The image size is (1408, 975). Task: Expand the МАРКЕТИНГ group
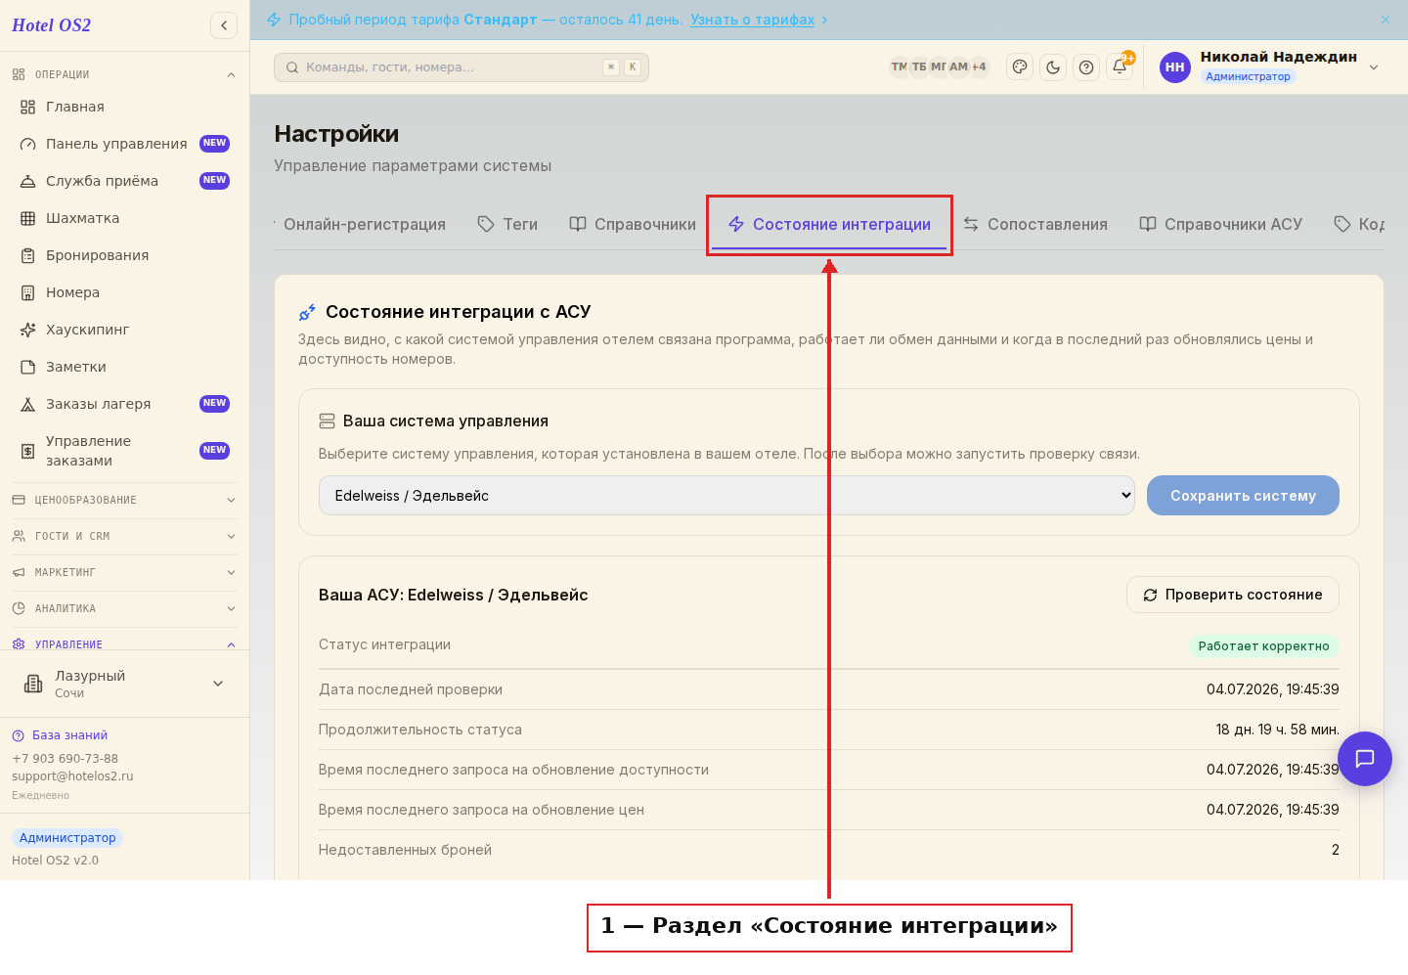tap(124, 572)
